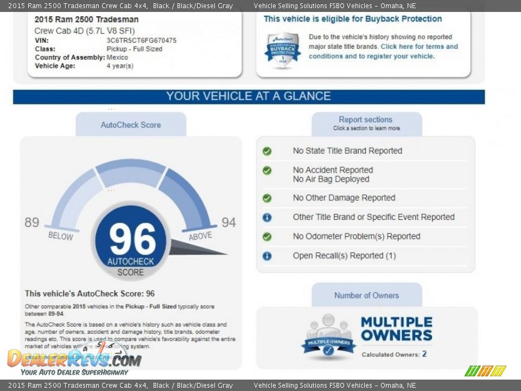521x391 pixels.
Task: Click the middle segment of the score gauge
Action: [131, 172]
